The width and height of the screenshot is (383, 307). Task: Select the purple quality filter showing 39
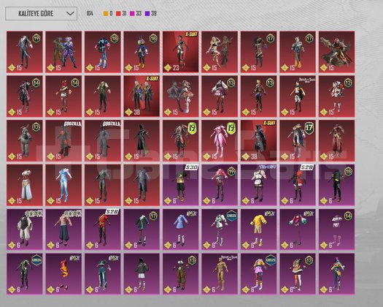click(150, 13)
